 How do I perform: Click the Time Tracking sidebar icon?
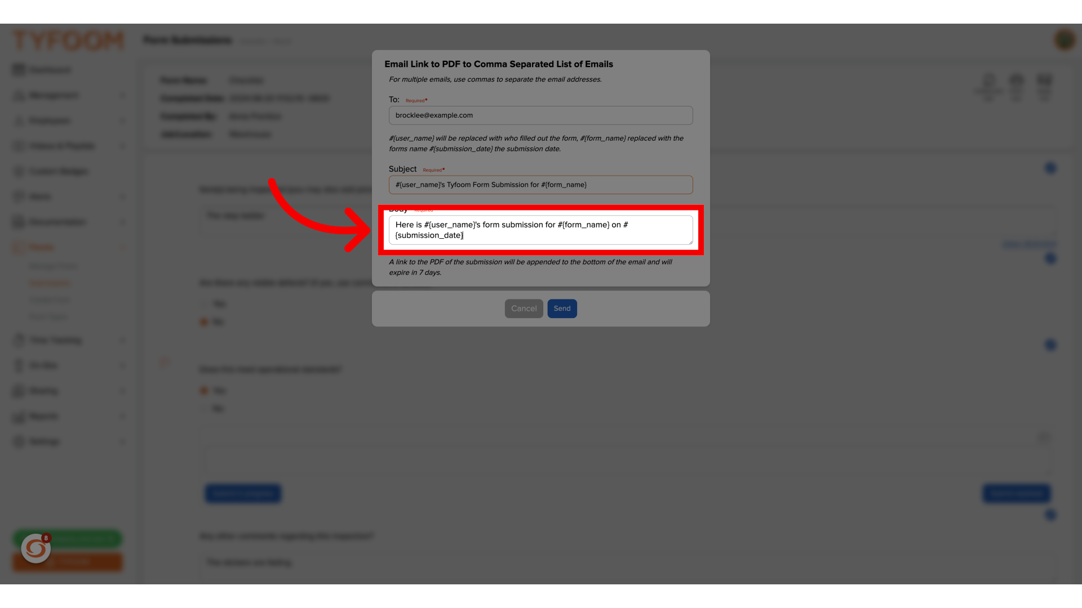pos(19,340)
